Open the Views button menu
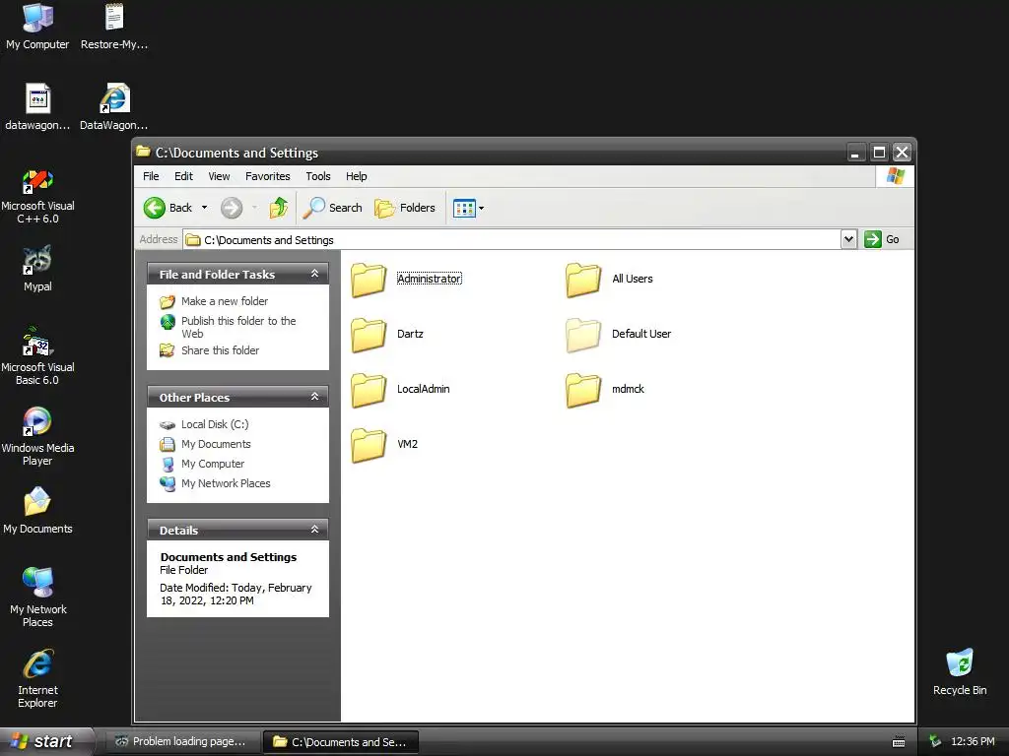Viewport: 1009px width, 756px height. (468, 208)
